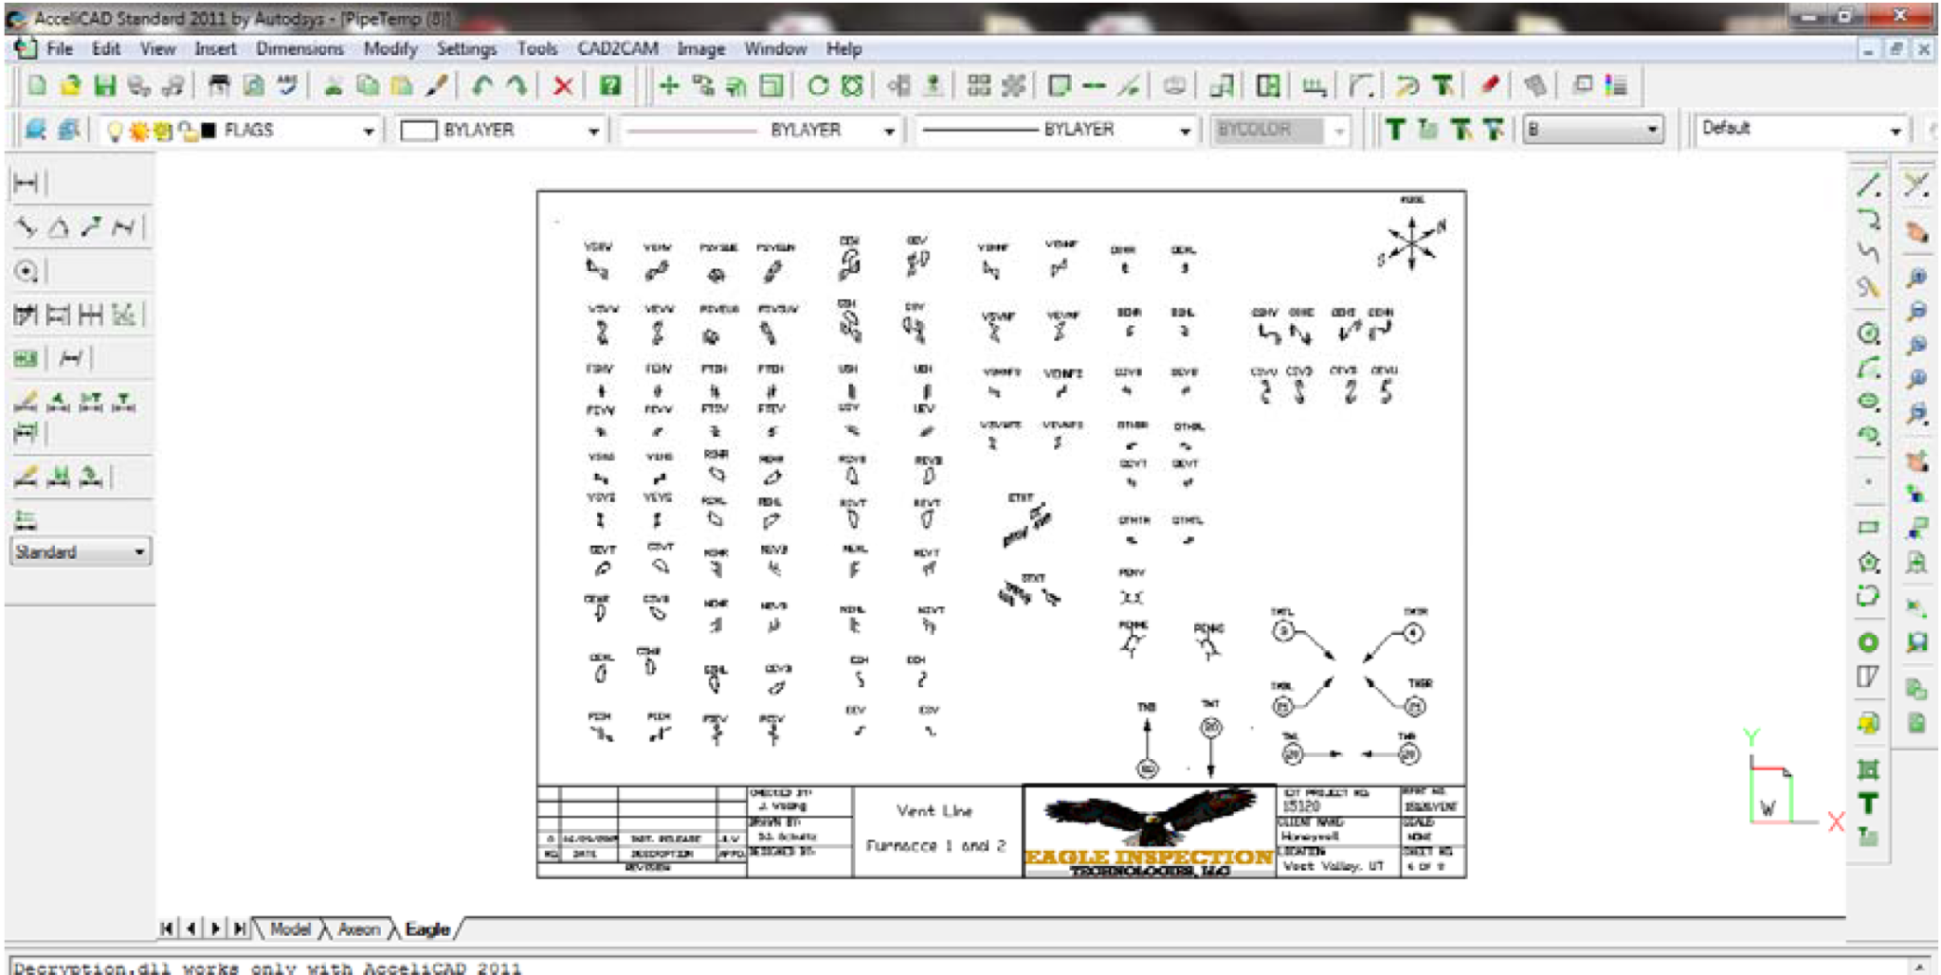Viewport: 1941px width, 975px height.
Task: Expand the Default style dropdown
Action: tap(1896, 130)
